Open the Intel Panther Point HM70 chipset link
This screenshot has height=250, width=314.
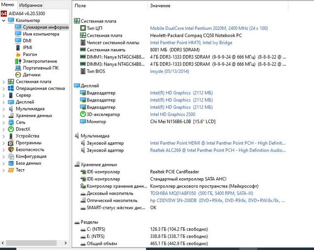[x=191, y=42]
